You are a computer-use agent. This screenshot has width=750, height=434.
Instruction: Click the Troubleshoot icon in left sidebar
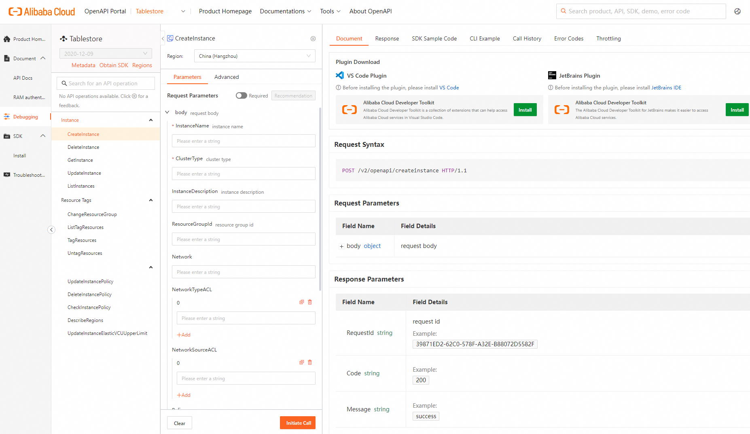pos(7,175)
